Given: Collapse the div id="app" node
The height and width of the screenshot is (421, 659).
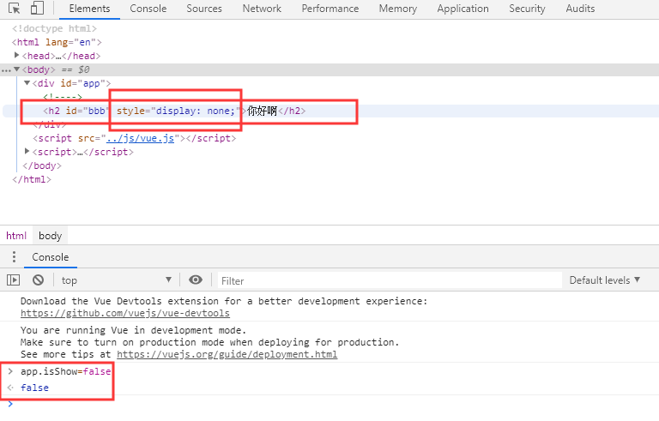Looking at the screenshot, I should (27, 83).
